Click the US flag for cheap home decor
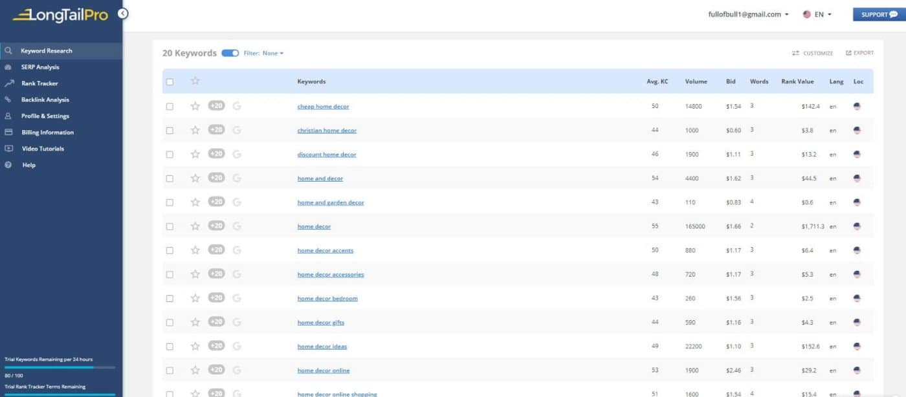 [x=857, y=106]
